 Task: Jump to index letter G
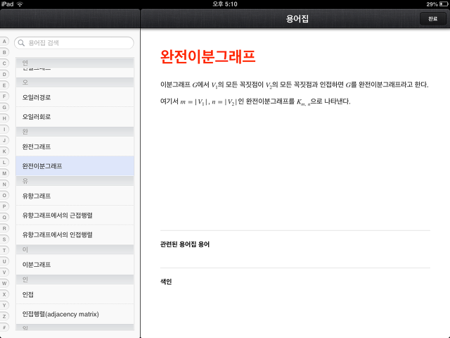[x=4, y=107]
